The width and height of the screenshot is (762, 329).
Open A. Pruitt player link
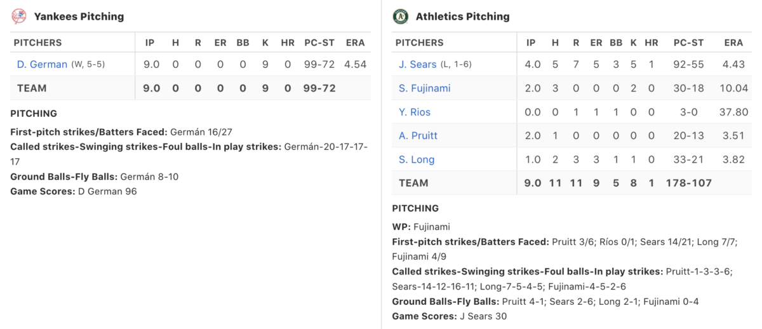418,135
